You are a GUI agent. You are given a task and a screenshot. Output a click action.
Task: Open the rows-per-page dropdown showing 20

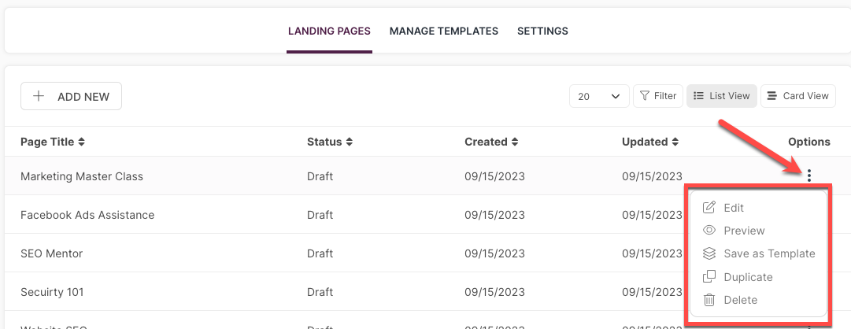coord(599,96)
